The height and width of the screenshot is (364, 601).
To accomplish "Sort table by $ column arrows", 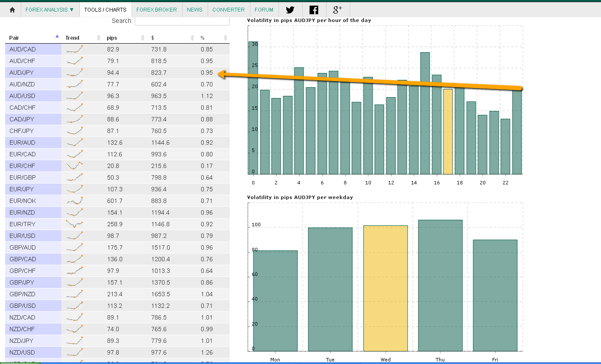I will (x=192, y=38).
